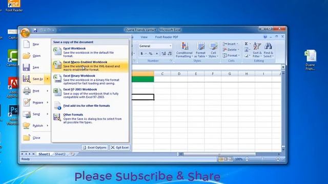Open Other Formats Save As dialog
Screen dimensions: 328x184
point(90,118)
